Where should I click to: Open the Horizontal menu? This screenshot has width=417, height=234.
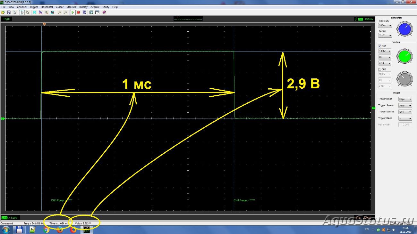click(47, 7)
